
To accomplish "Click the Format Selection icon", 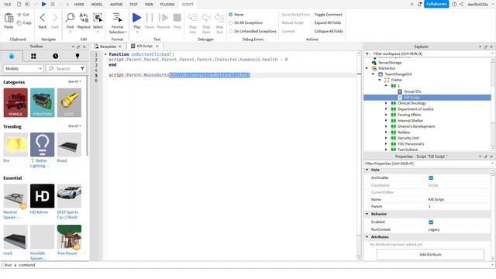I will (x=117, y=18).
